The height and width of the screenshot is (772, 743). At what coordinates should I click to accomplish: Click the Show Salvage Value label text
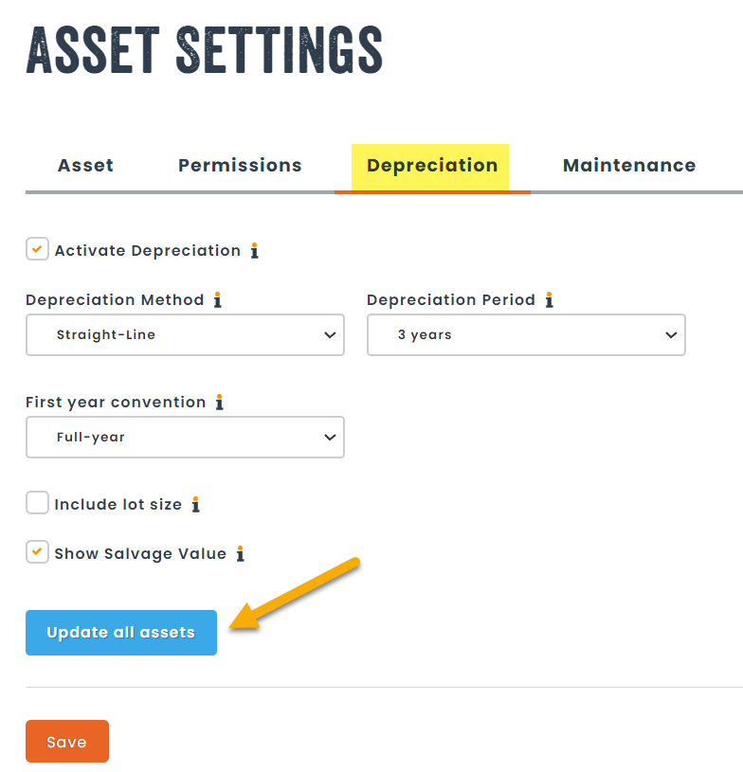click(140, 554)
